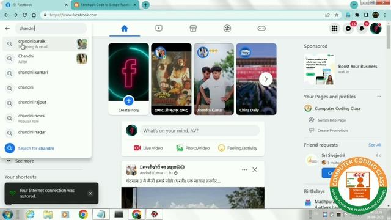This screenshot has width=391, height=220.
Task: Click browser home button
Action: tap(34, 15)
